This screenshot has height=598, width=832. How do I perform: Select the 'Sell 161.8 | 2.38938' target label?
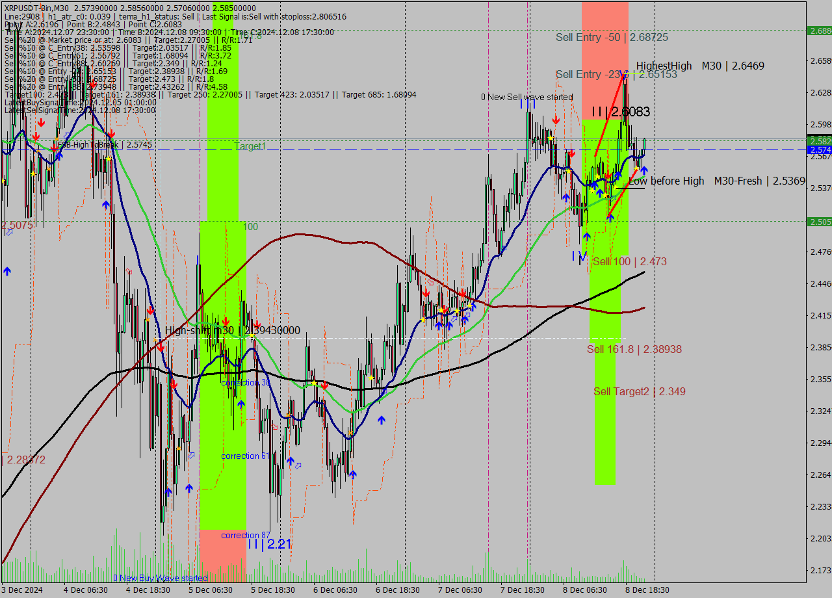(634, 349)
